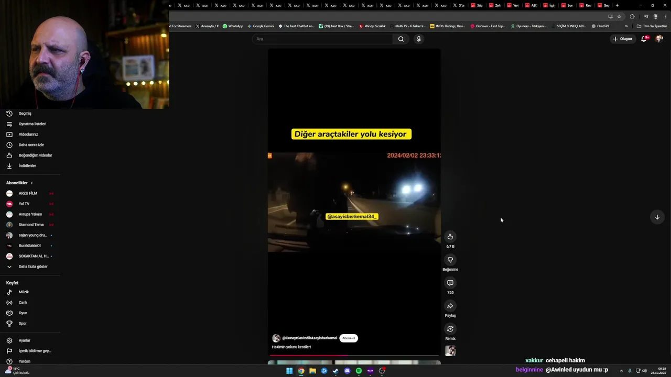Open IMDb: Ratings bookmark

point(447,26)
